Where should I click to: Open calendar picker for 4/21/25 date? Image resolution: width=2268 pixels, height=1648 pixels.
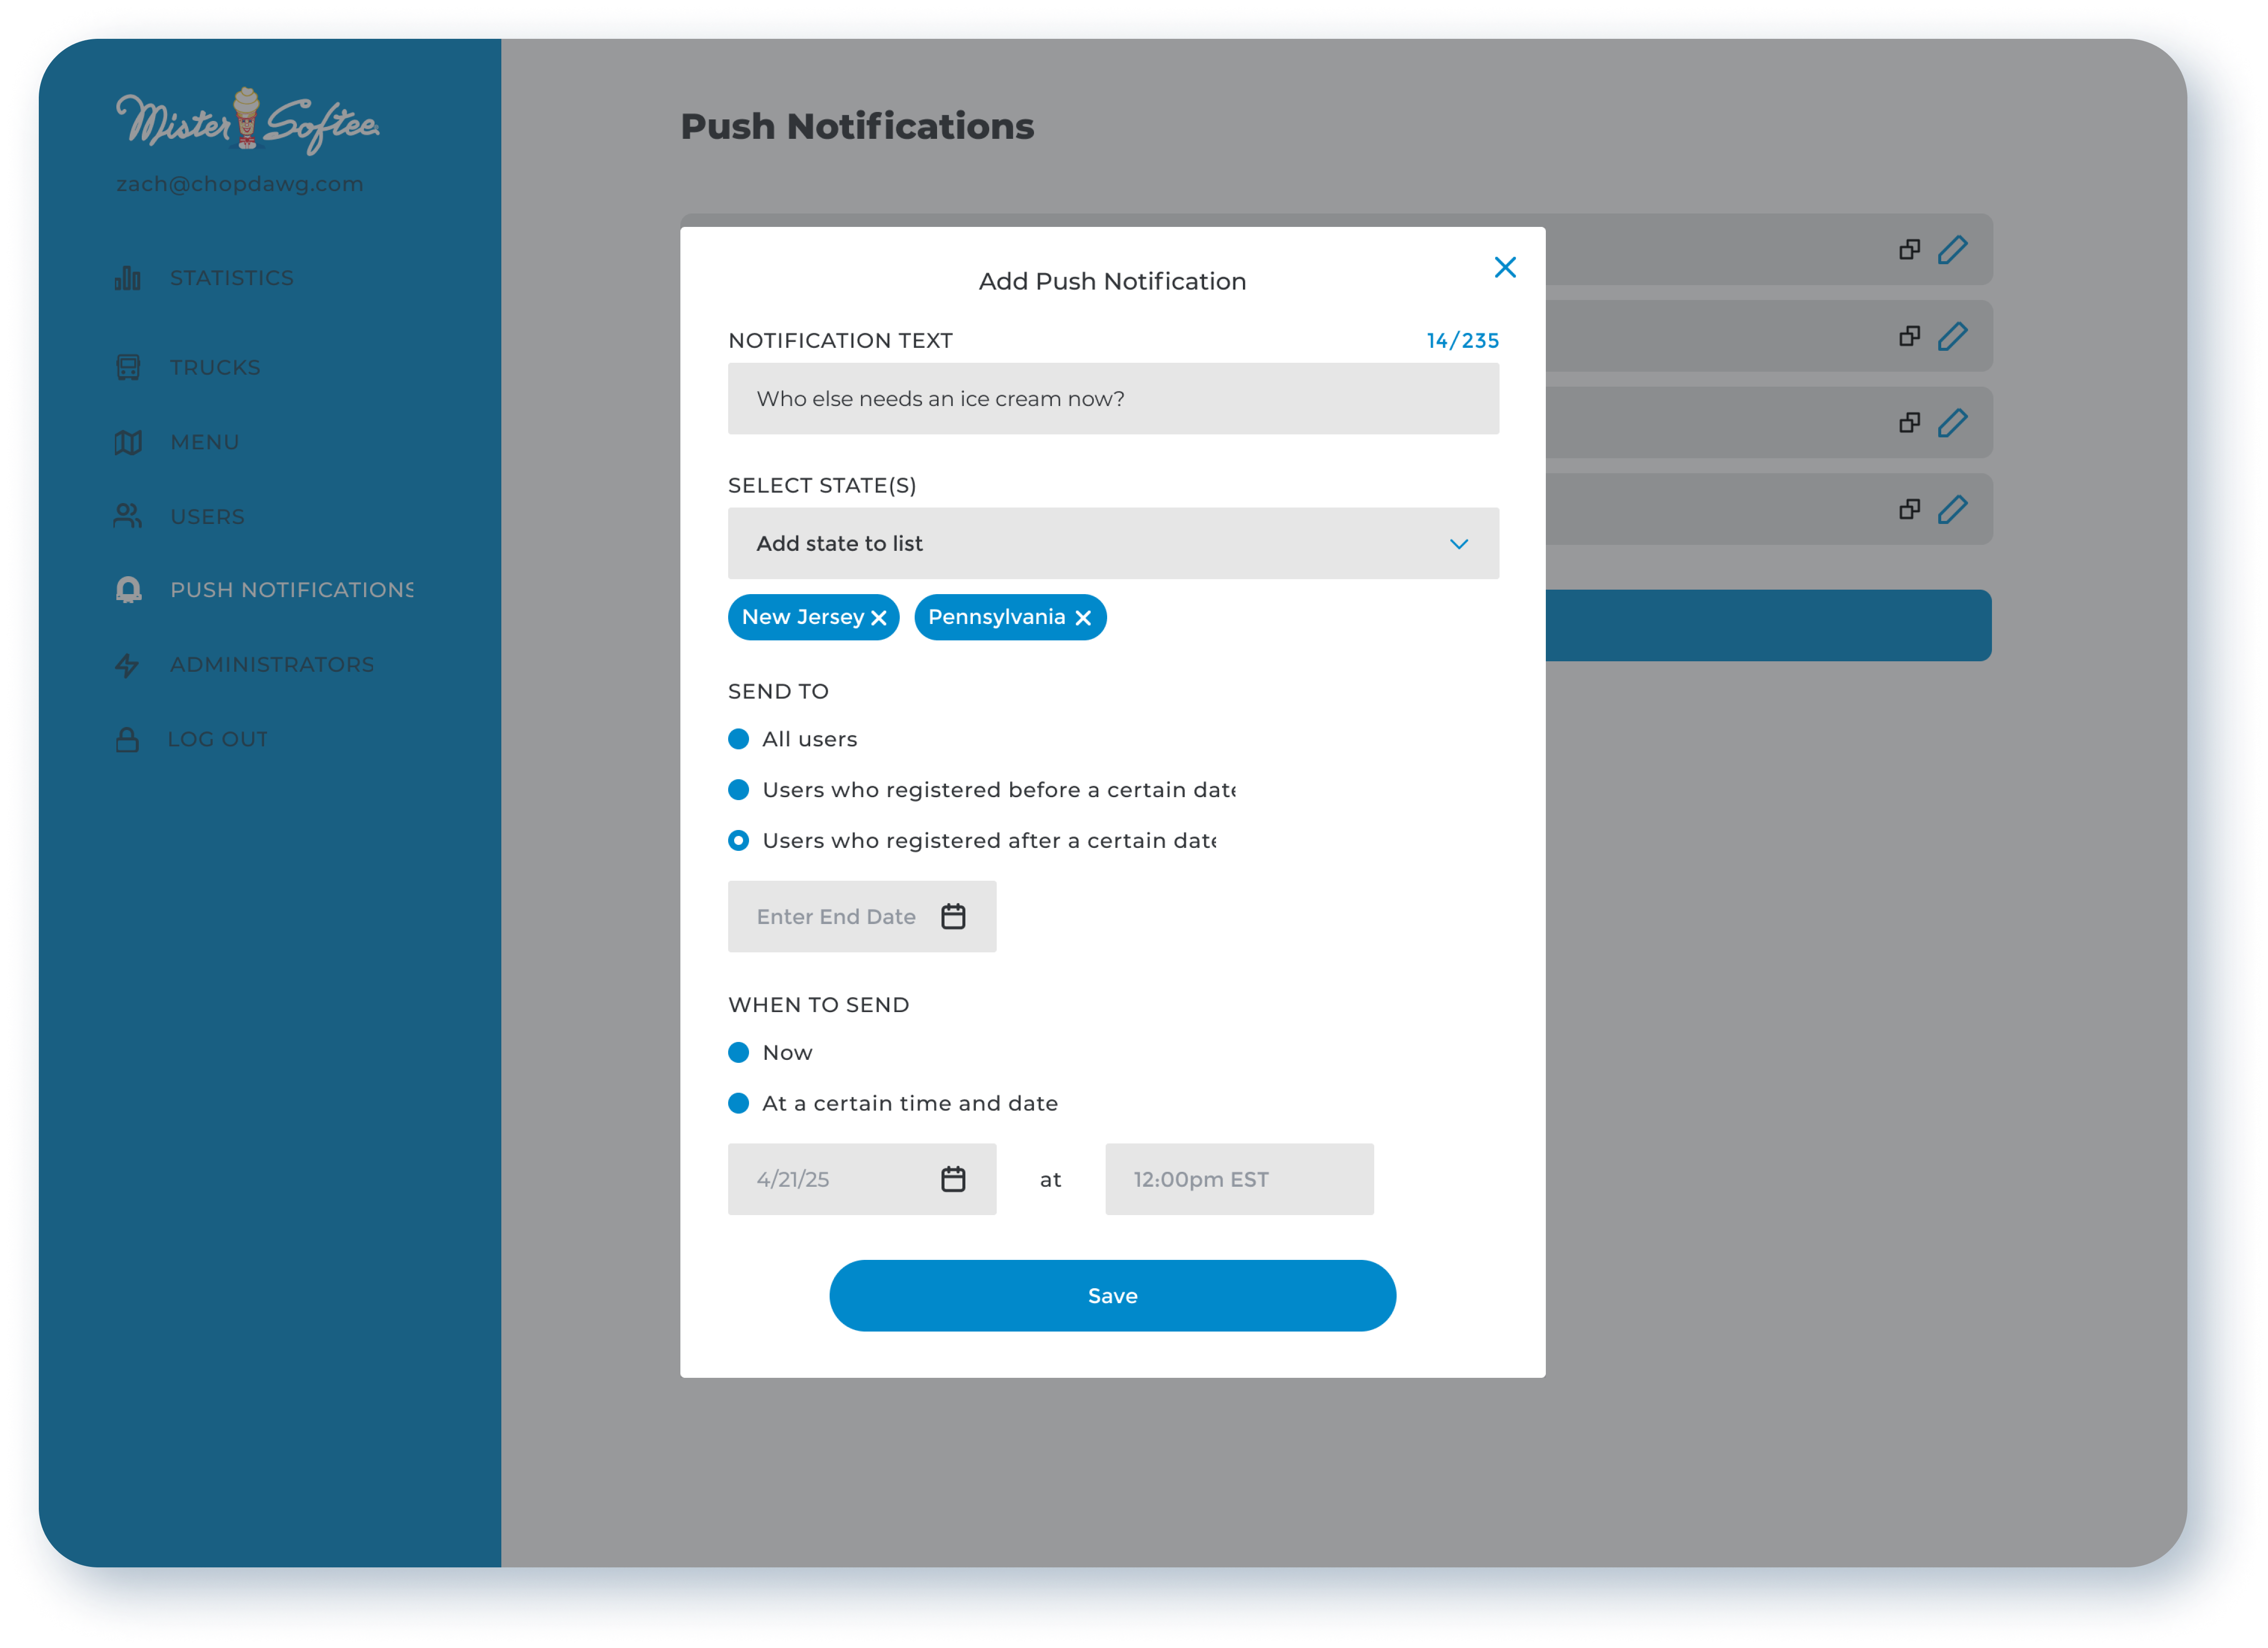(953, 1179)
